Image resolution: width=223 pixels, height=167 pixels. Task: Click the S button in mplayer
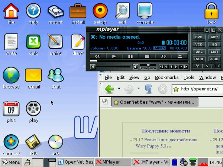(207, 66)
